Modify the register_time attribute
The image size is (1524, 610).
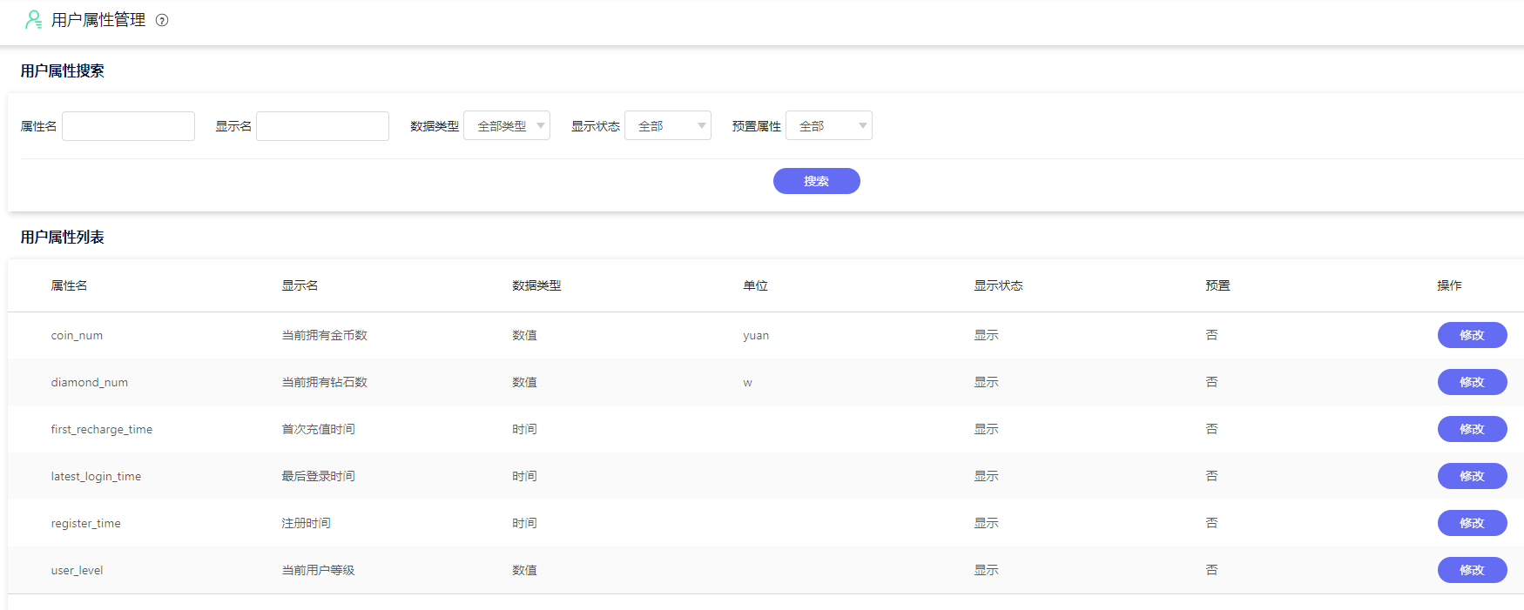click(x=1472, y=523)
